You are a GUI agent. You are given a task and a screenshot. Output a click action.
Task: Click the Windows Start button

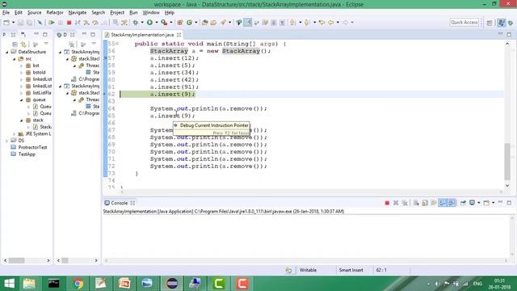click(x=9, y=284)
